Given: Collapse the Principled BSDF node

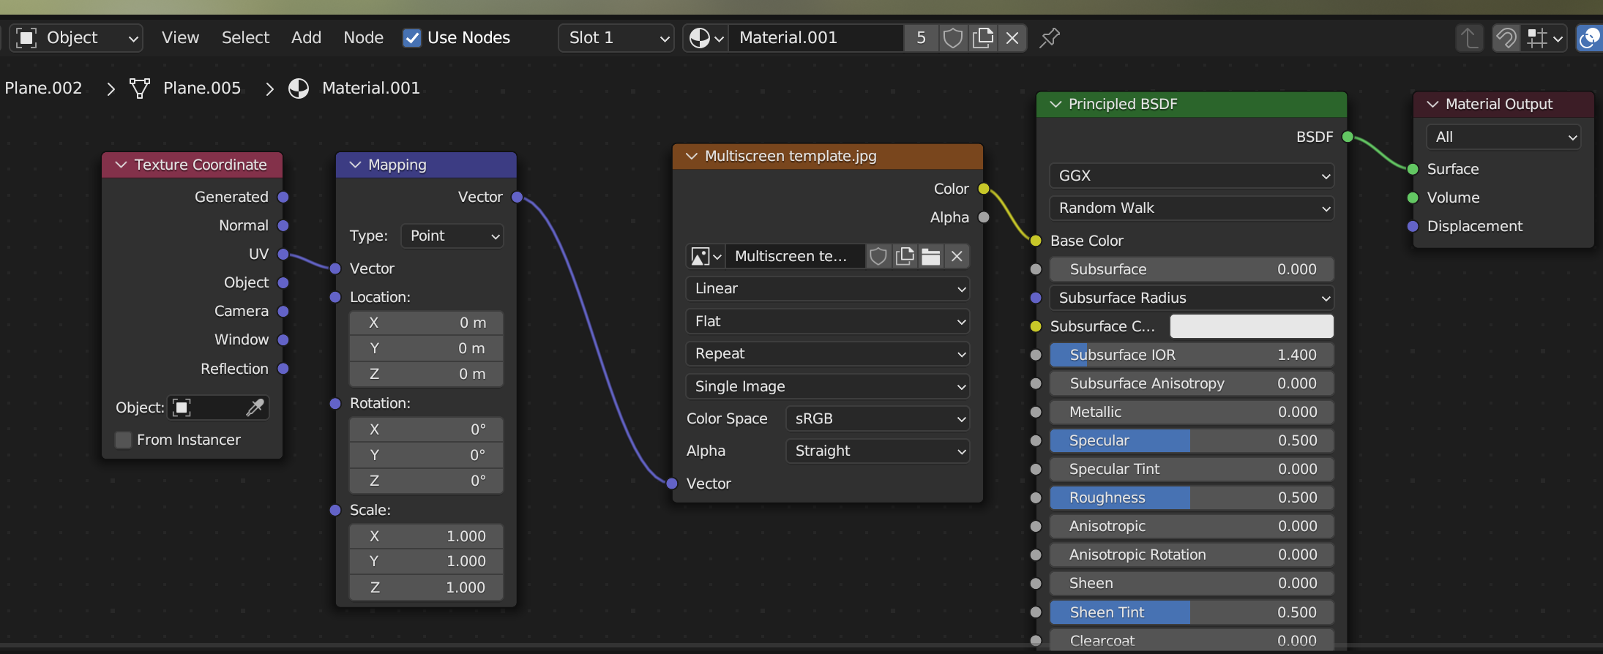Looking at the screenshot, I should coord(1055,104).
